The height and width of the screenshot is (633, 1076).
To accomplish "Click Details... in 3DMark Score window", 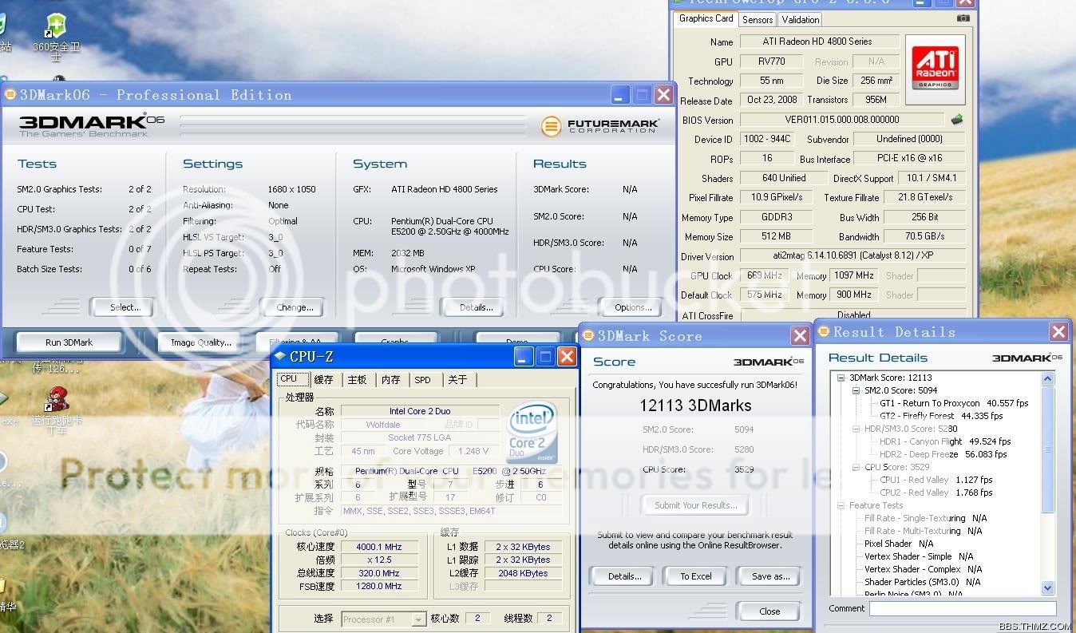I will [624, 576].
